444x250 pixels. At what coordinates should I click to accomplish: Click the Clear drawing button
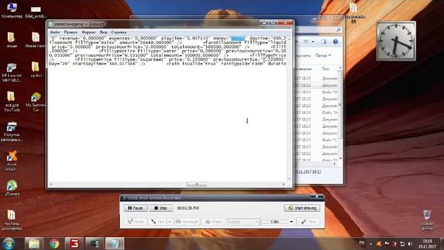pyautogui.click(x=308, y=222)
